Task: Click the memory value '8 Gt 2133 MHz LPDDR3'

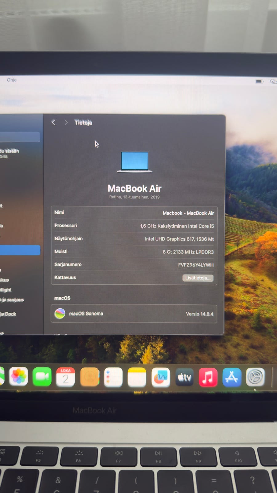Action: (x=188, y=252)
